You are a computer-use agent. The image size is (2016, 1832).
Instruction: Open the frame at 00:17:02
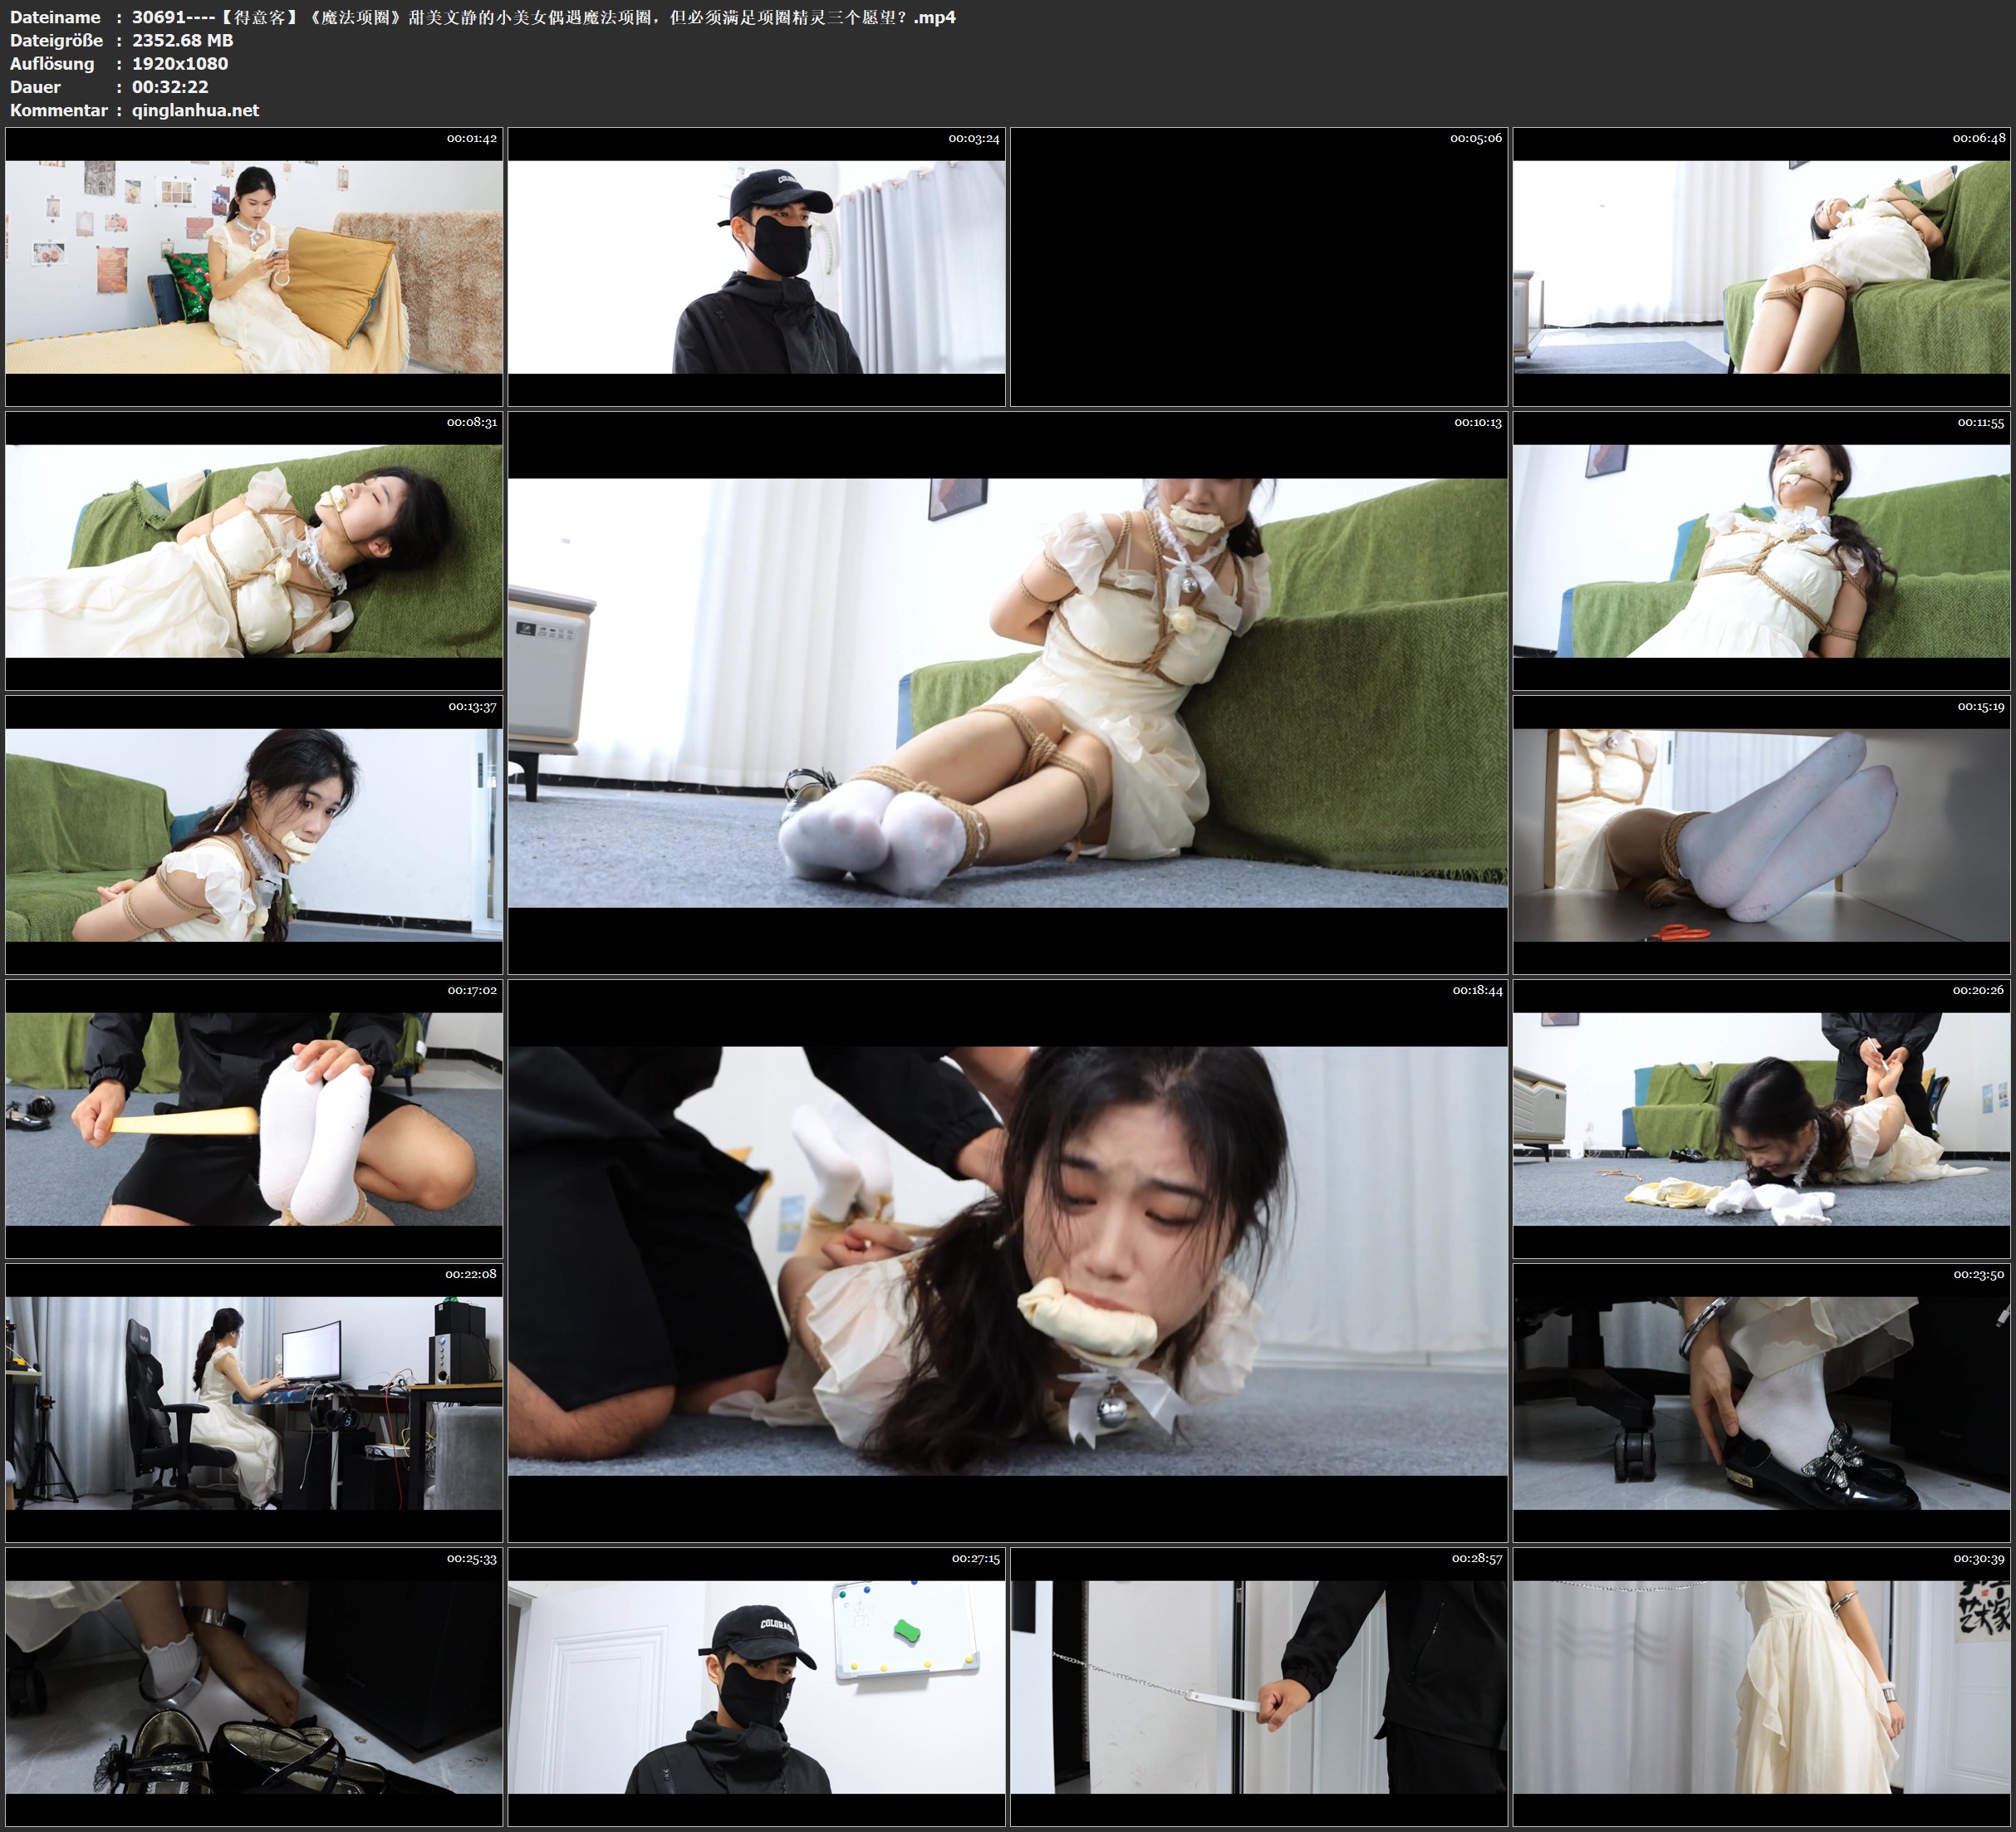point(254,1119)
